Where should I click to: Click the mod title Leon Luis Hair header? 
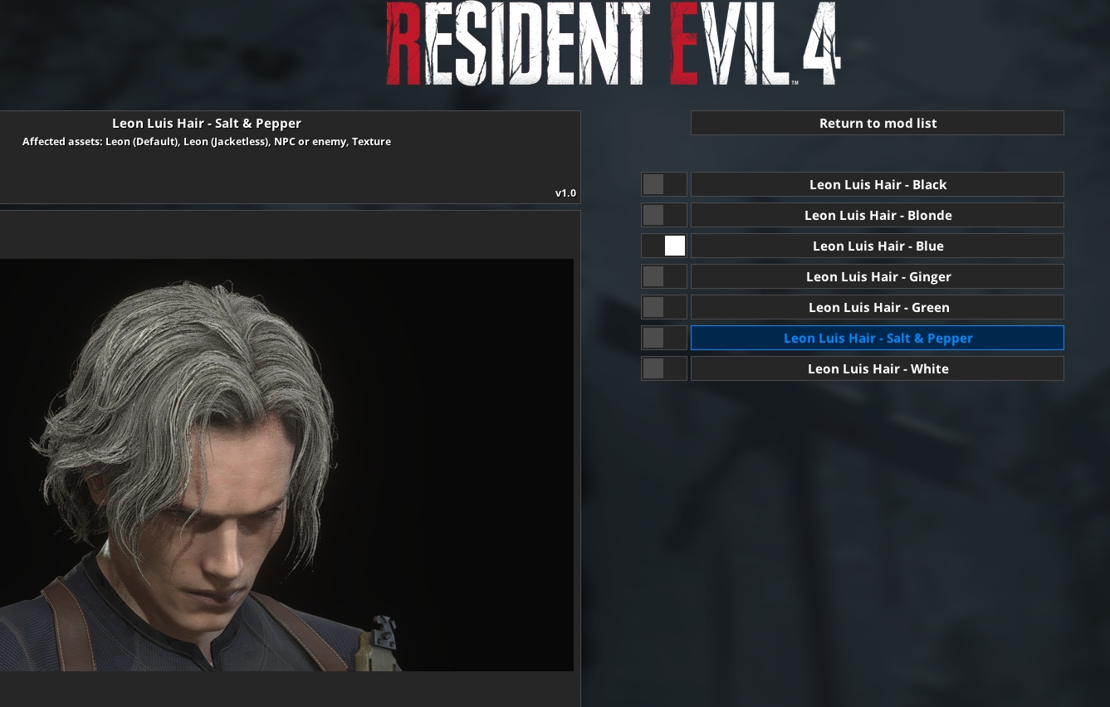click(207, 123)
